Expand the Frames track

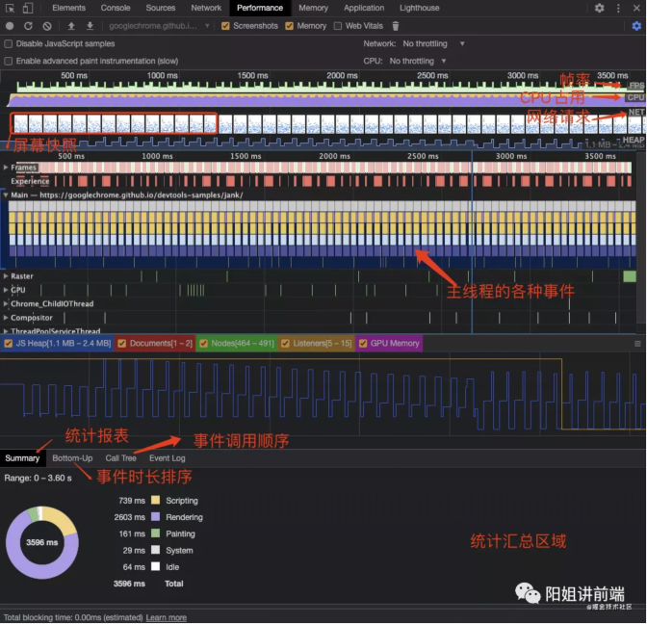tap(6, 168)
